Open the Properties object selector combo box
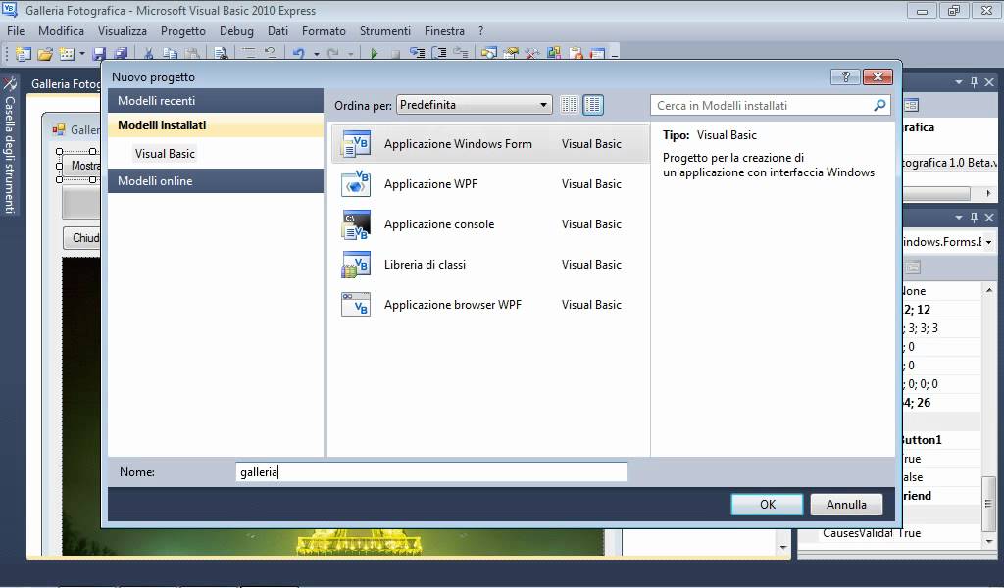 click(948, 242)
